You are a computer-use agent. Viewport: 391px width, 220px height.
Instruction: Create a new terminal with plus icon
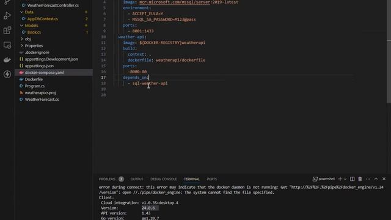click(x=340, y=179)
